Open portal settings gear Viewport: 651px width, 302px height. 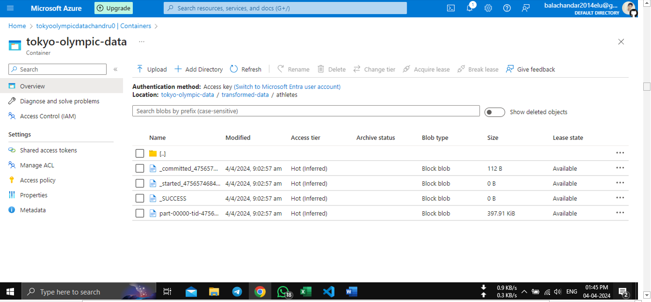tap(488, 8)
